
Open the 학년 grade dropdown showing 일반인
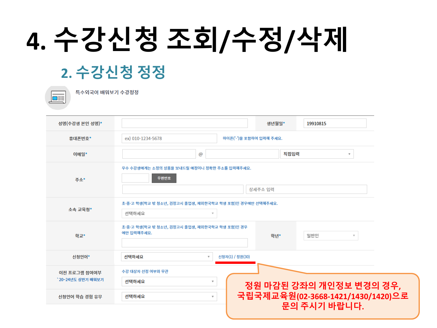[331, 236]
